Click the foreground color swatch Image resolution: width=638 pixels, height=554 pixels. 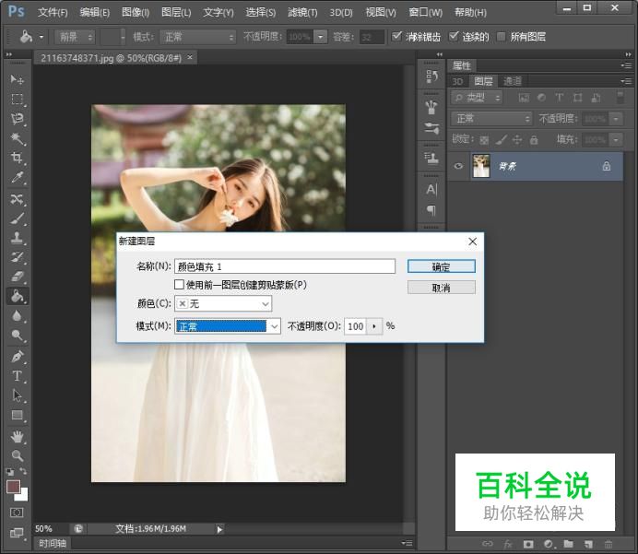(x=14, y=486)
